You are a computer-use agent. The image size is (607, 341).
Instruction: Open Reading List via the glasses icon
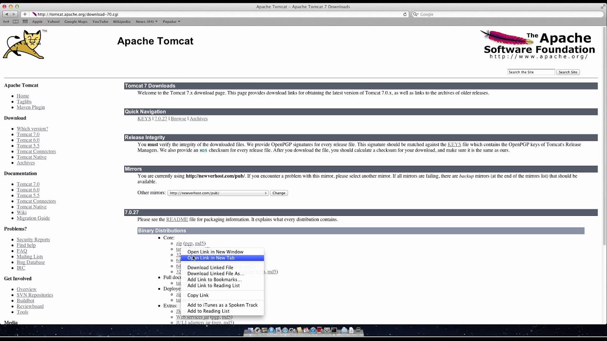6,21
